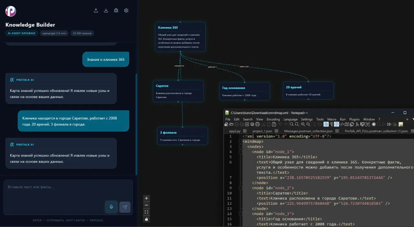Viewport: 414px width, 227px height.
Task: Collapse the mindmap fold at line 2
Action: point(240,142)
